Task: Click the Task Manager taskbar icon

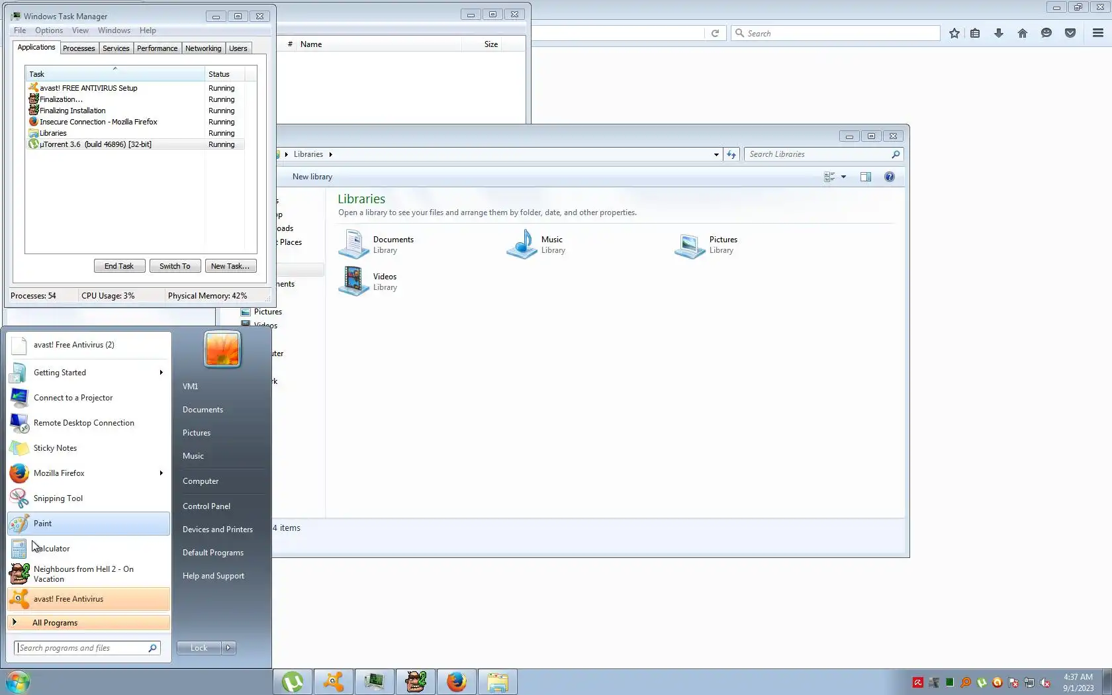Action: coord(375,682)
